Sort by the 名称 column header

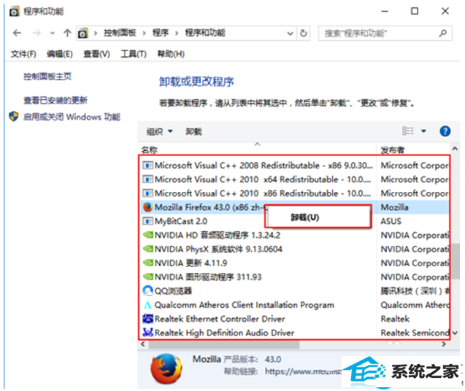click(x=150, y=150)
